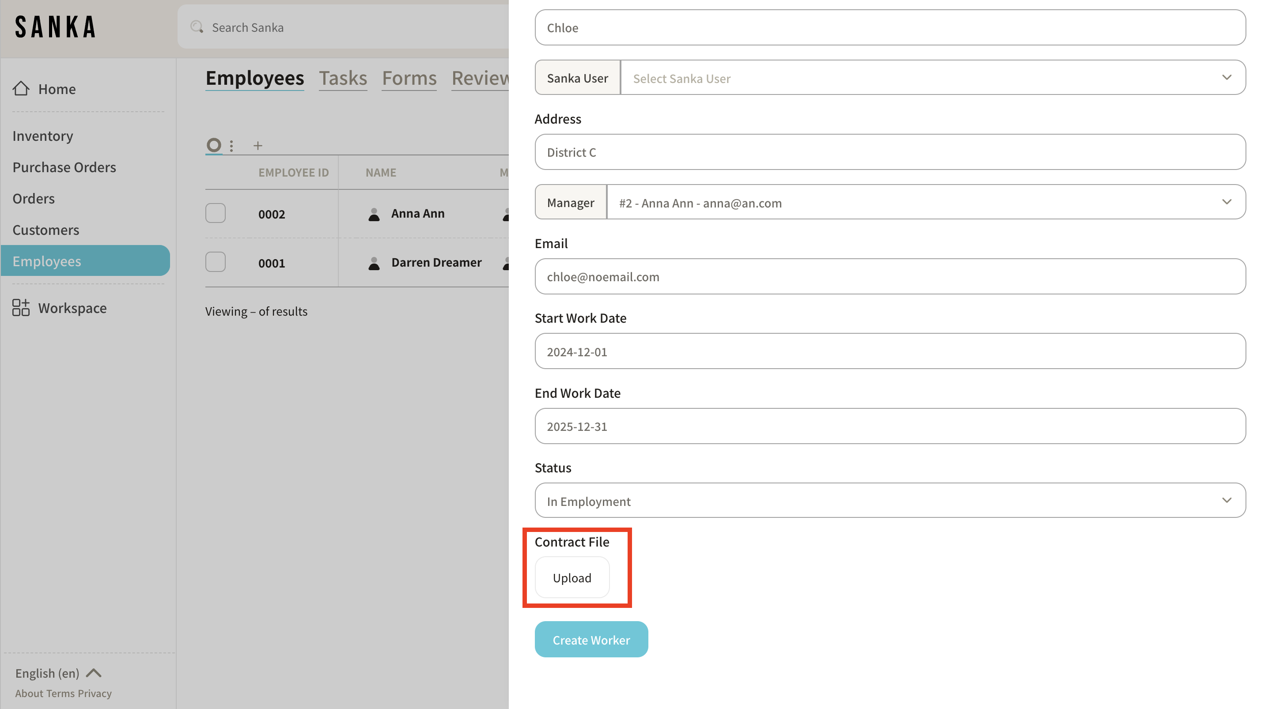Click the Email input field
Viewport: 1272px width, 709px height.
pyautogui.click(x=890, y=276)
